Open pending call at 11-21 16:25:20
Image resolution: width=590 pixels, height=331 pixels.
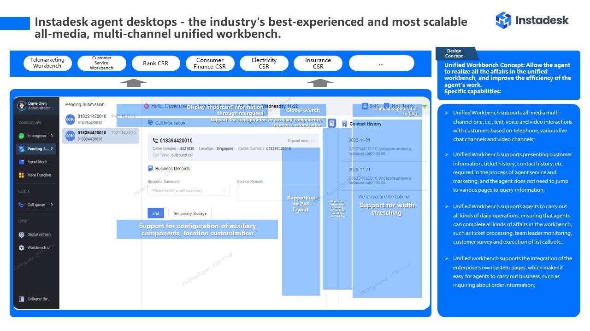[x=100, y=136]
